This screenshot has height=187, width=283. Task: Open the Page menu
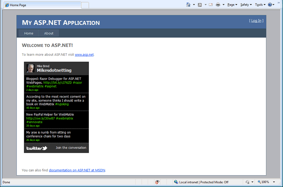[232, 5]
